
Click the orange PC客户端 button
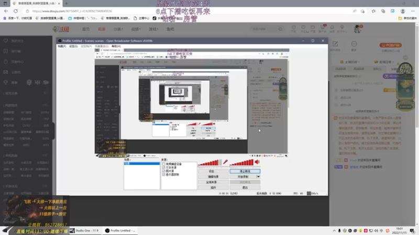pyautogui.click(x=391, y=45)
